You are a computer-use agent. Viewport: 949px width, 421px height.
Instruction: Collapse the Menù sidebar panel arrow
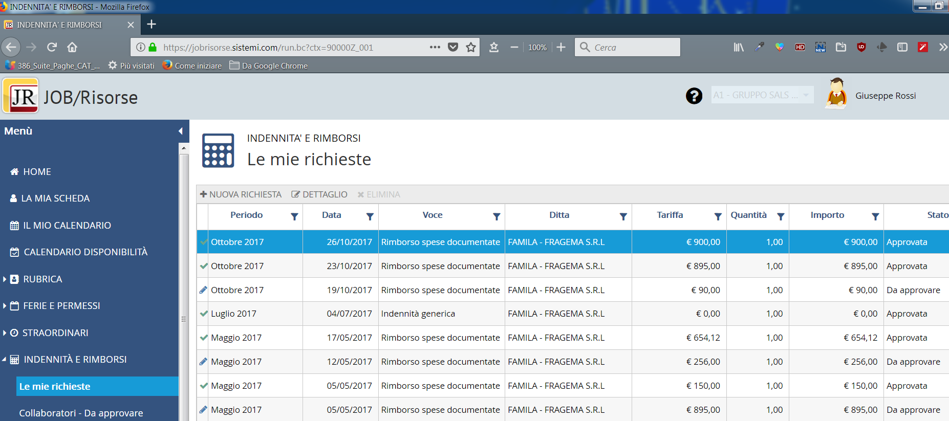click(x=181, y=131)
